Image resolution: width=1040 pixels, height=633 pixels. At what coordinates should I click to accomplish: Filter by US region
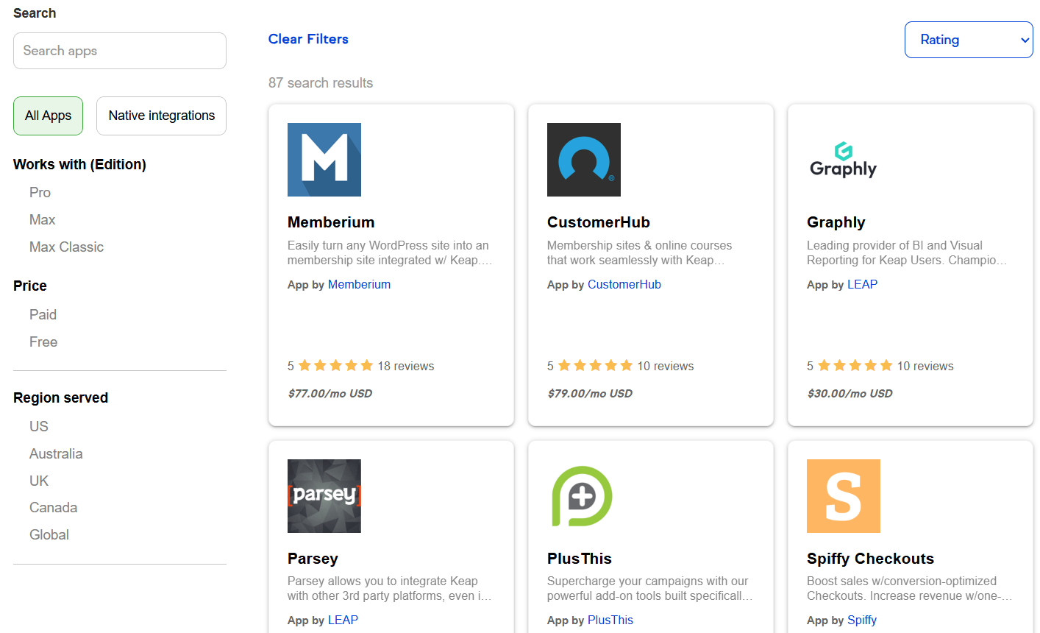pos(38,426)
